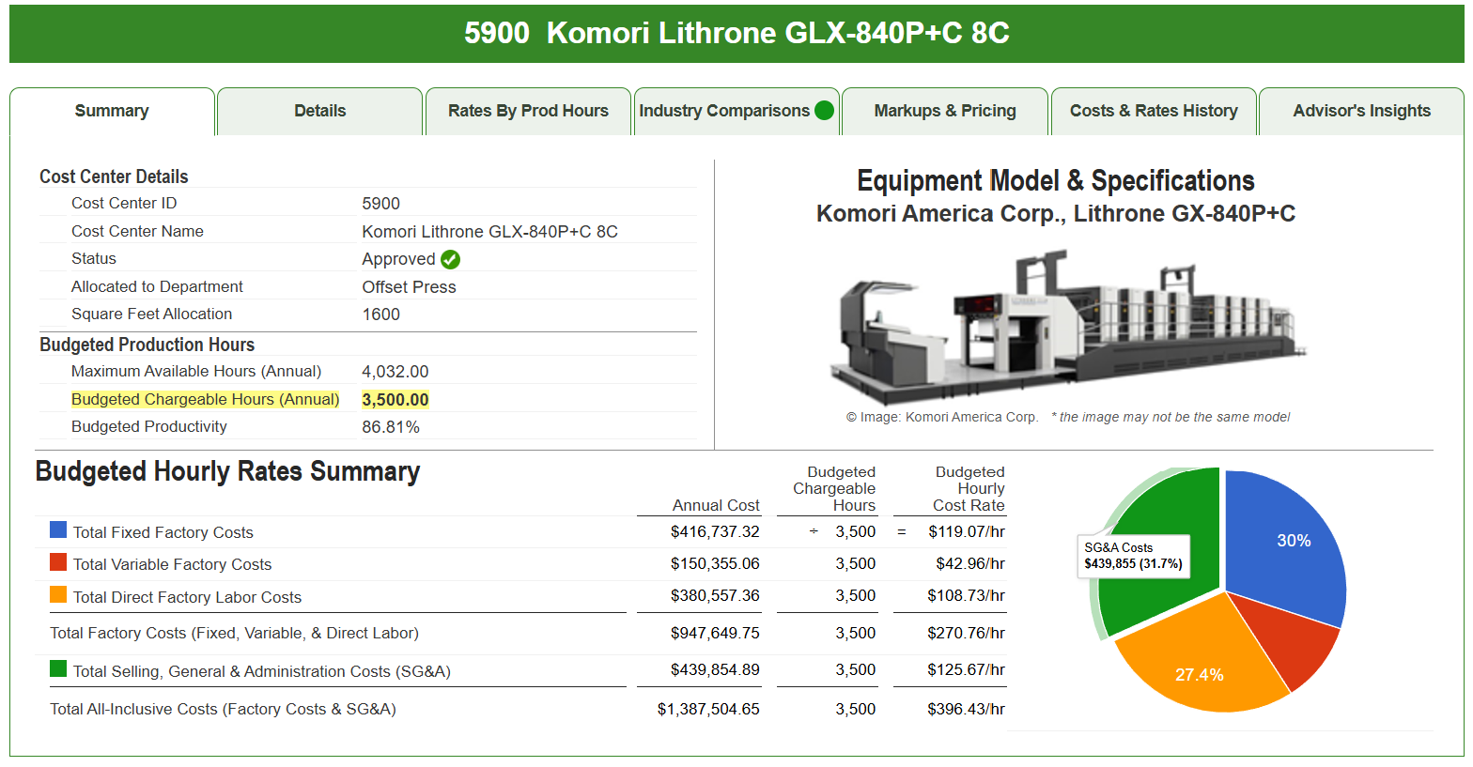Click hourly rate $270.76/hr

pos(967,634)
